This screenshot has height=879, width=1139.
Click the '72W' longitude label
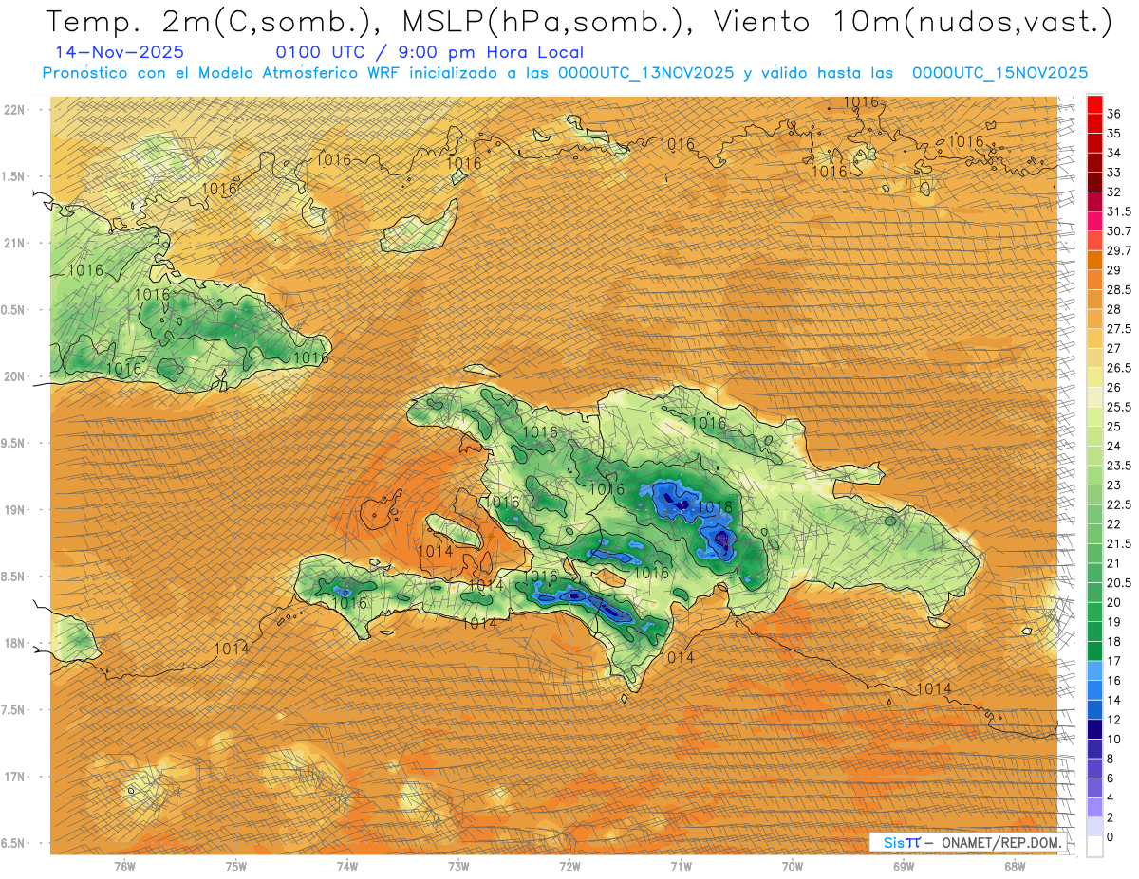569,866
